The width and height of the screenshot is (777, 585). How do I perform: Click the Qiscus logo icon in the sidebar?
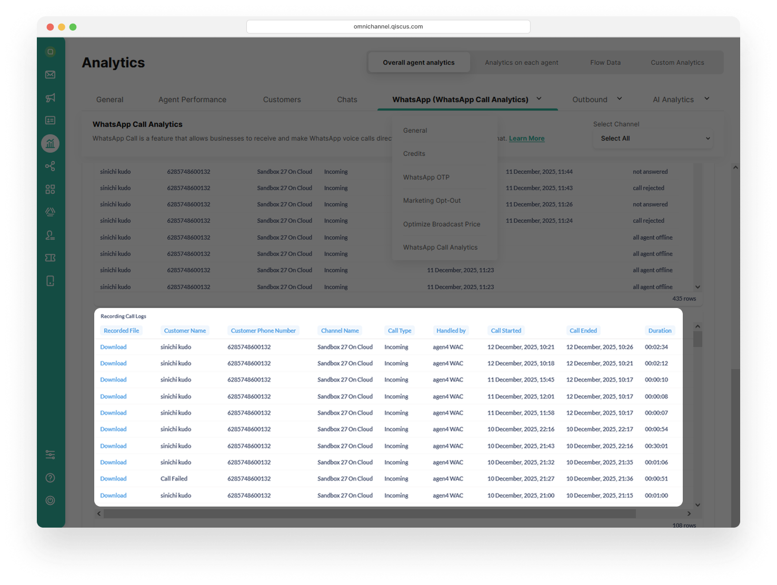pyautogui.click(x=51, y=52)
